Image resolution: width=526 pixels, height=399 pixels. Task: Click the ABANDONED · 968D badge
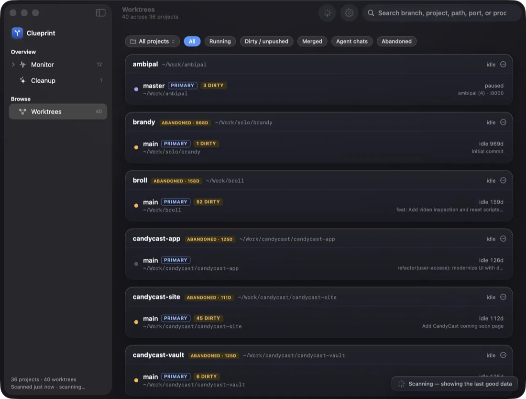[x=185, y=123]
